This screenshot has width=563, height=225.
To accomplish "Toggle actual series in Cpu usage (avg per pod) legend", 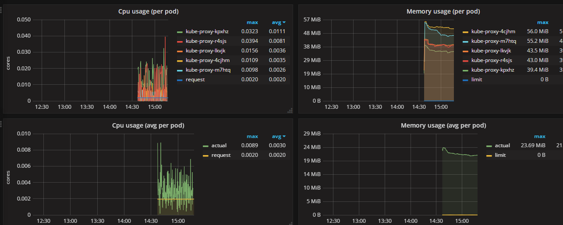I will (219, 145).
